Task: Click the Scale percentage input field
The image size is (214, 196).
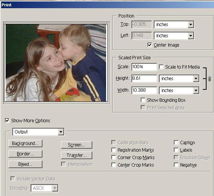Action: pos(144,67)
